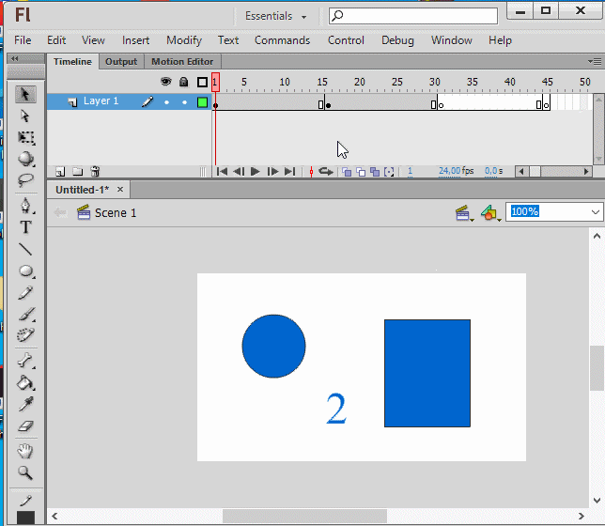The width and height of the screenshot is (605, 526).
Task: Choose the Paint Bucket tool
Action: pos(25,382)
